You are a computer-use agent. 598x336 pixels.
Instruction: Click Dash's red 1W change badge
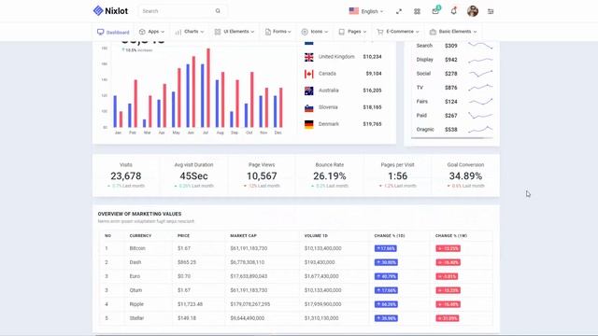(x=448, y=262)
